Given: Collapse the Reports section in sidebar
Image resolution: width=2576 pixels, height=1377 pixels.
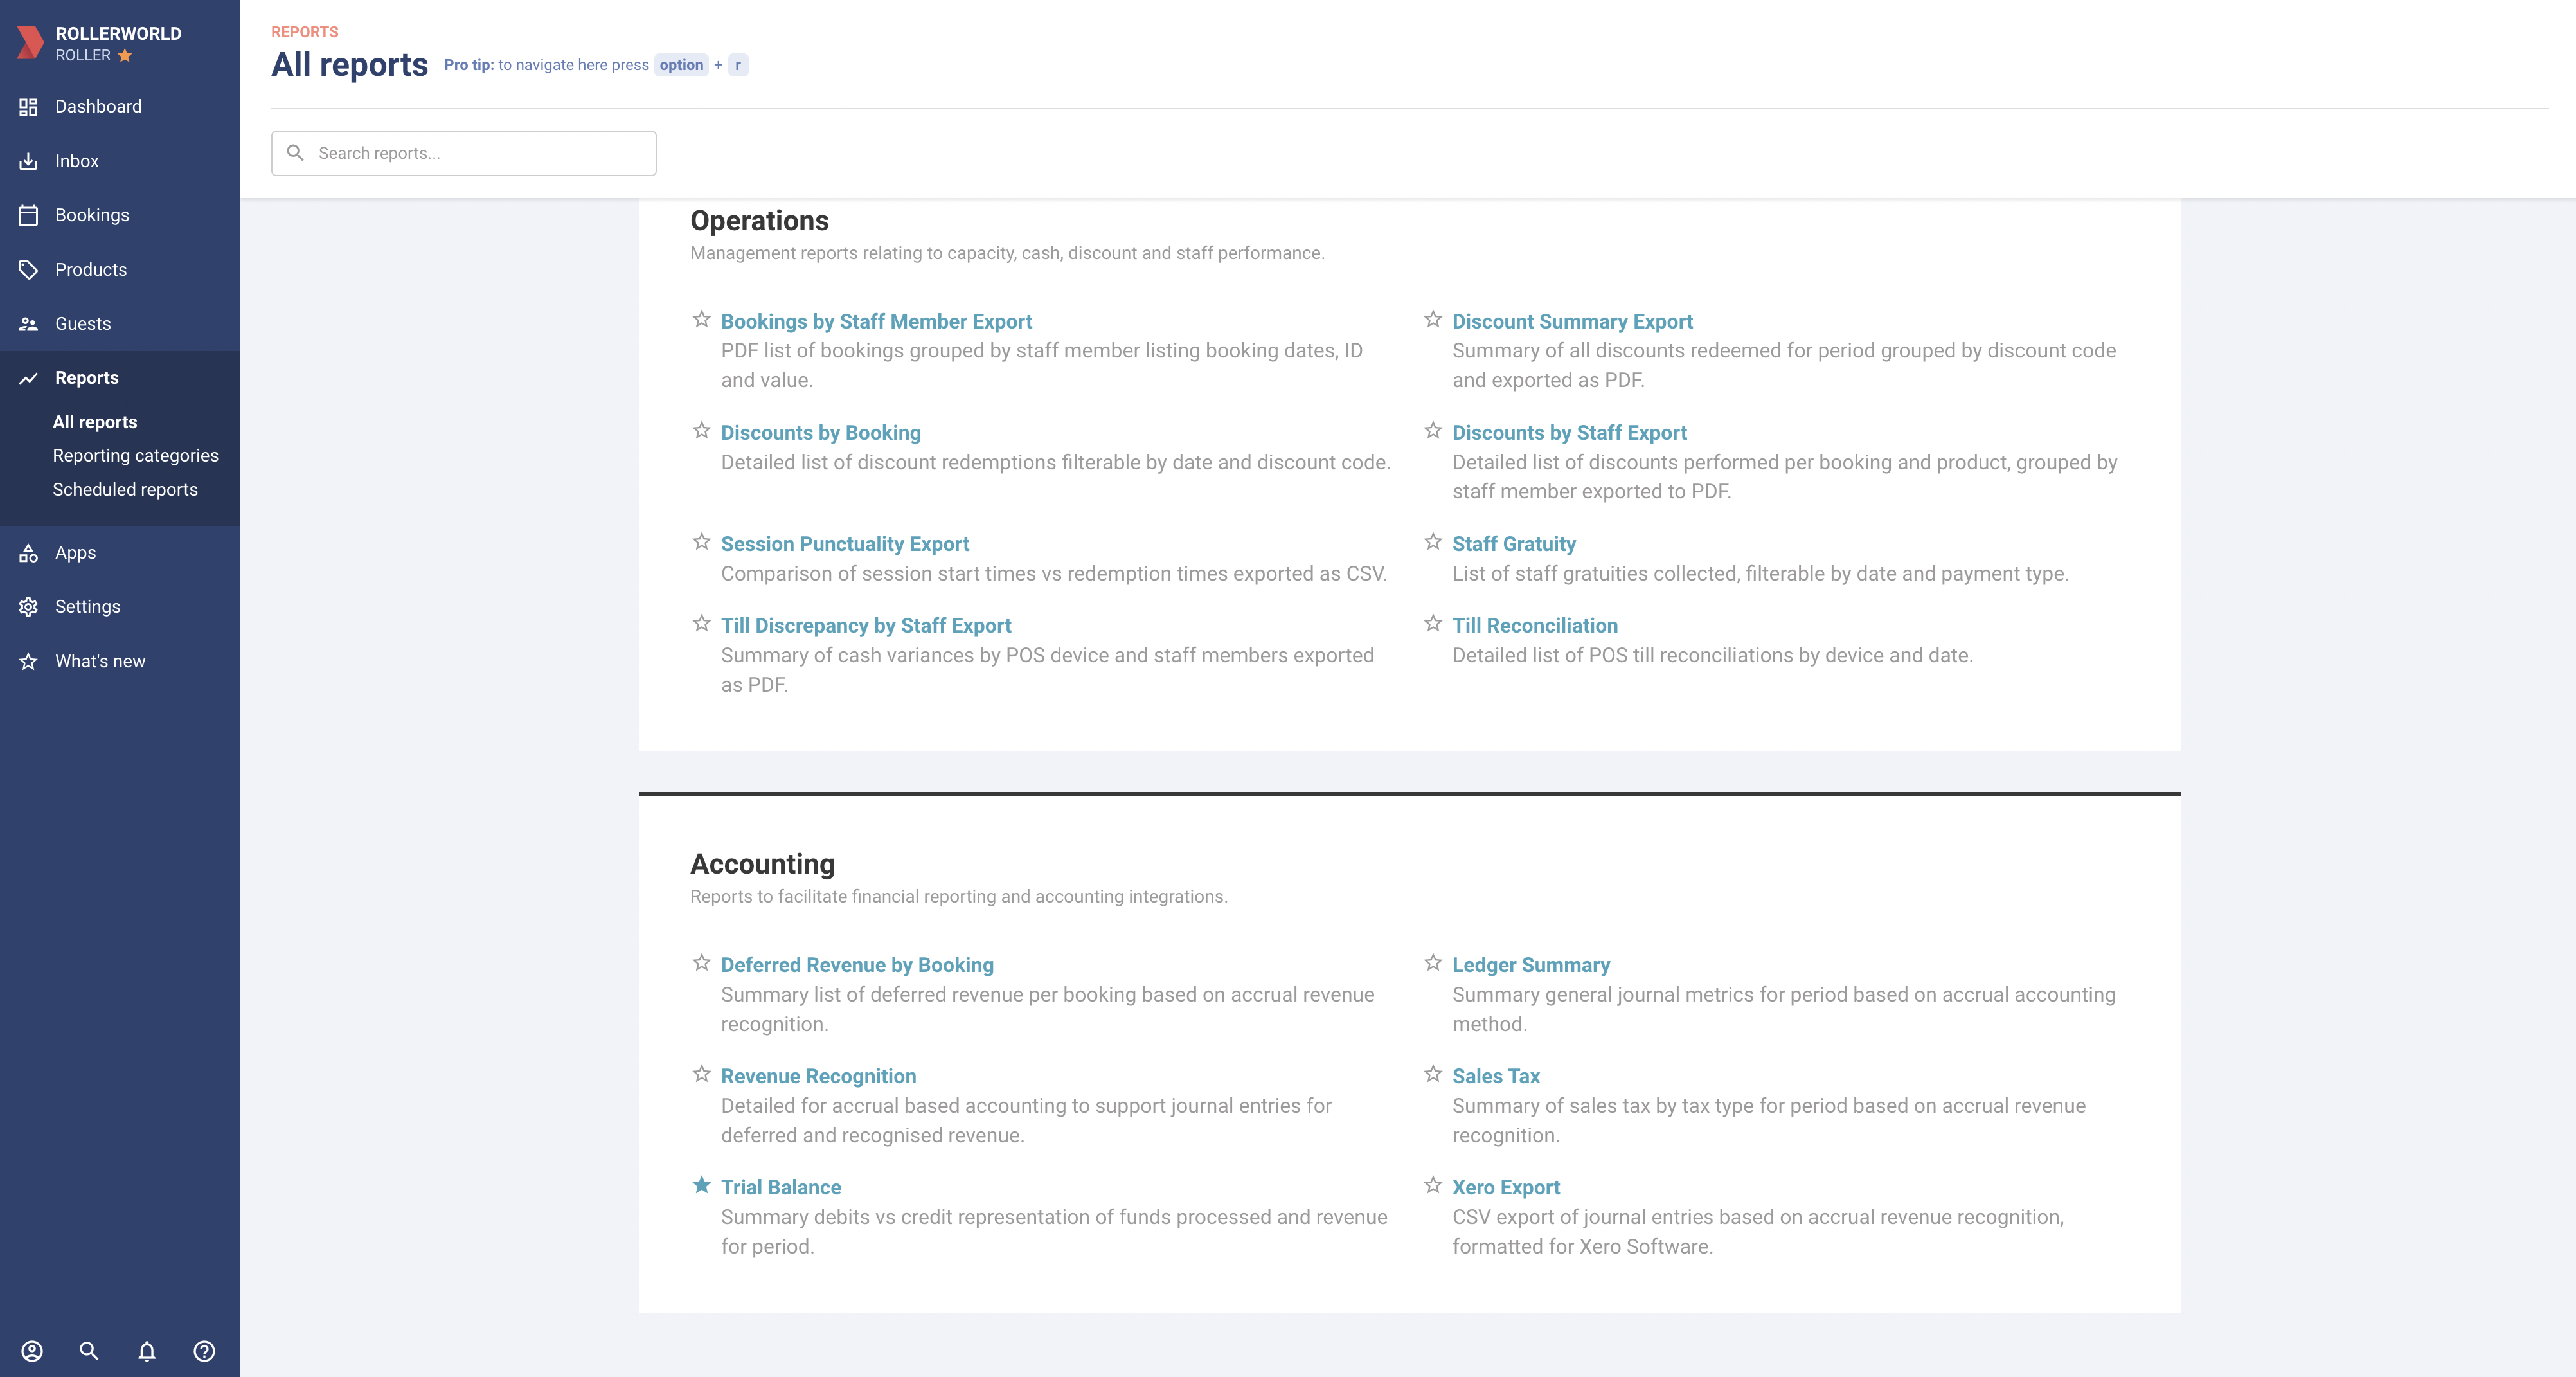Looking at the screenshot, I should point(86,377).
